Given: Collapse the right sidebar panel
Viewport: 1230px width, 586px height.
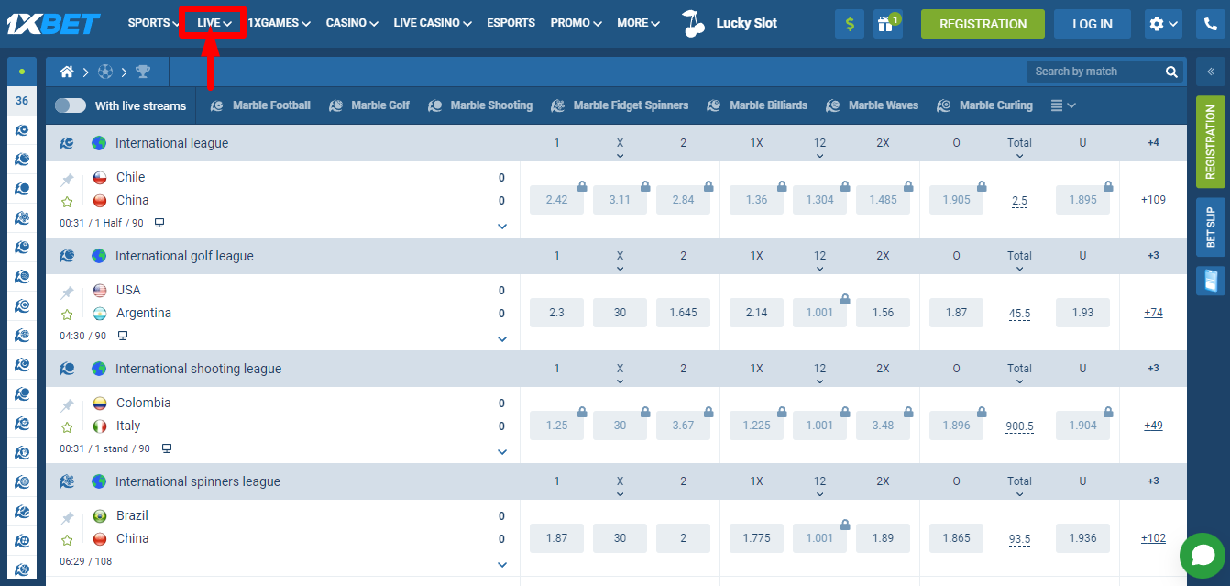Looking at the screenshot, I should click(1211, 71).
